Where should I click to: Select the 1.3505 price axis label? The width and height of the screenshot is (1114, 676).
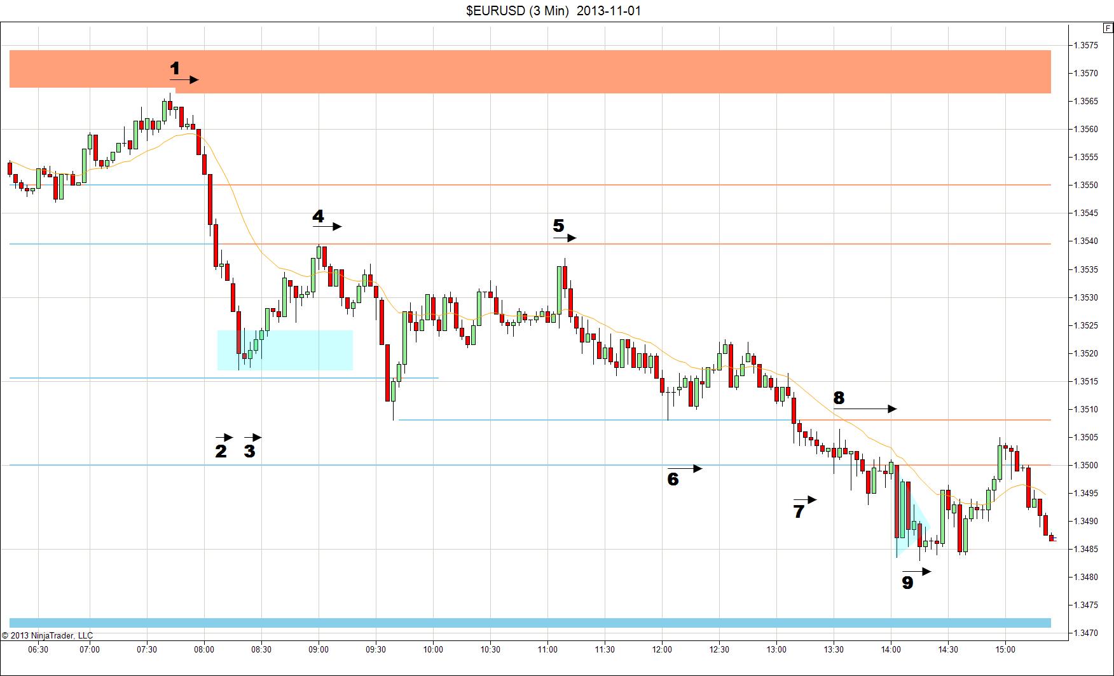(x=1086, y=437)
